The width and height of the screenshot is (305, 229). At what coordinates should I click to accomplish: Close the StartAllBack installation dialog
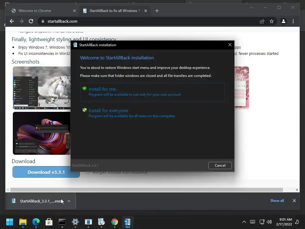(x=230, y=45)
